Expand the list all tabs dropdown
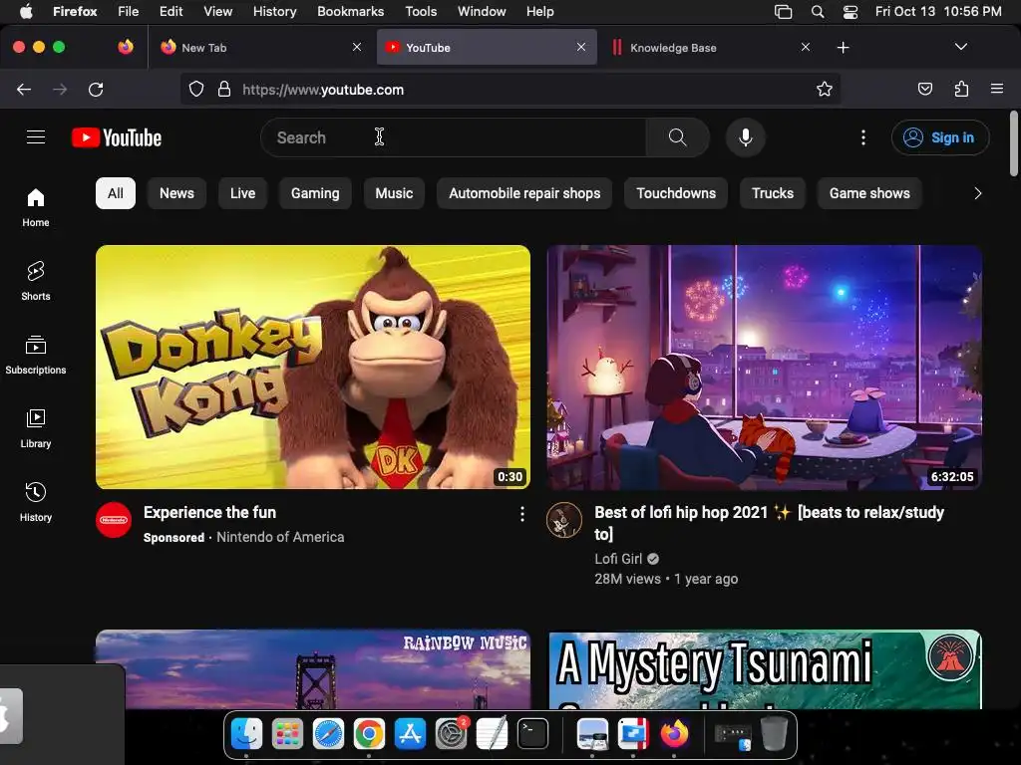This screenshot has height=765, width=1021. tap(960, 47)
